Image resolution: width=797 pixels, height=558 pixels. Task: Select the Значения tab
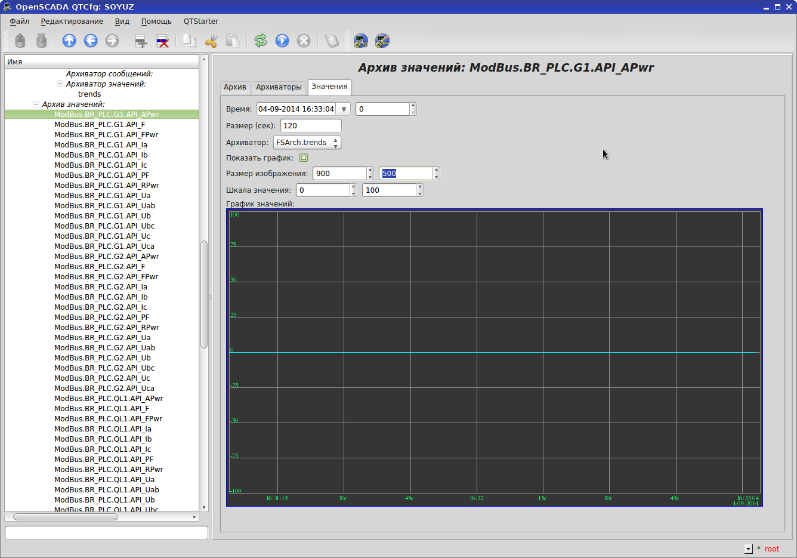[329, 87]
